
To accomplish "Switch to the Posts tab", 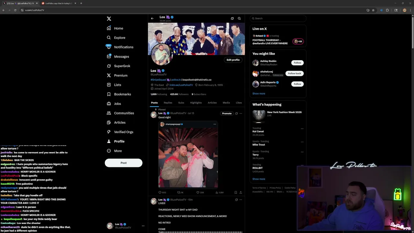I will (x=154, y=103).
